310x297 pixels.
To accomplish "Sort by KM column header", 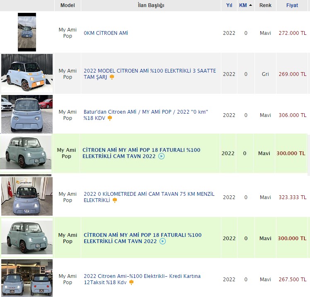I will (x=243, y=5).
